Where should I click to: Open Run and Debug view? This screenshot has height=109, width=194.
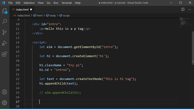tap(4, 43)
